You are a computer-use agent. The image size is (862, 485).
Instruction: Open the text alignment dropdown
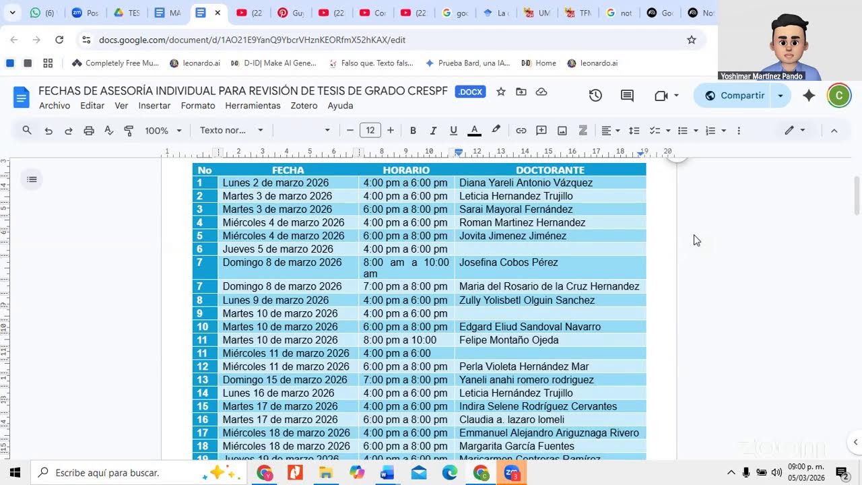pos(610,131)
